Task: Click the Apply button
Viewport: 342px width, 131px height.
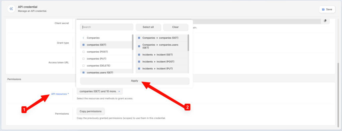Action: (135, 81)
